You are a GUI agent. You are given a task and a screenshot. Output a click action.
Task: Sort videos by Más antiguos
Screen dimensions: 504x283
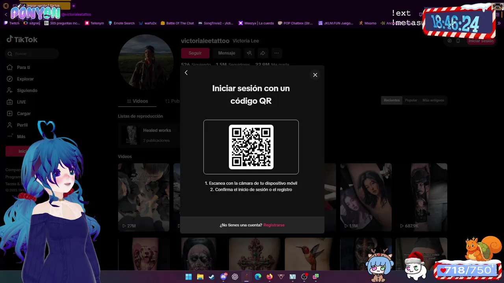click(433, 100)
